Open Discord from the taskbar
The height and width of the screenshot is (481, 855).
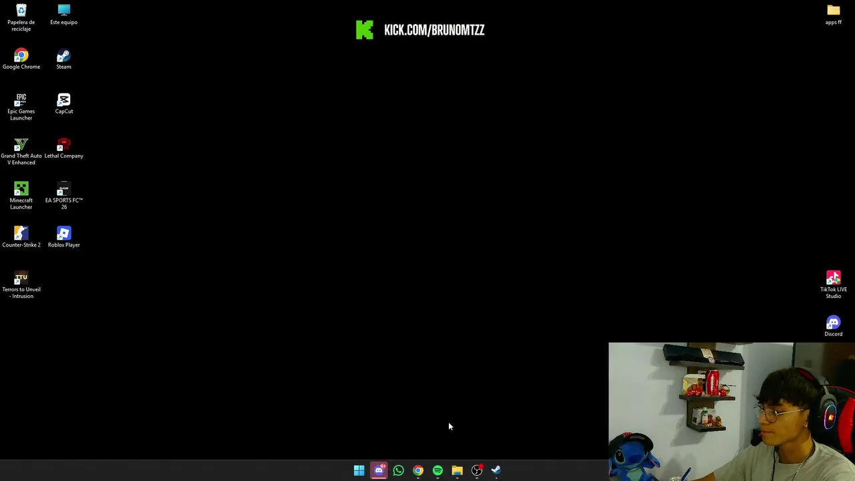[x=379, y=470]
